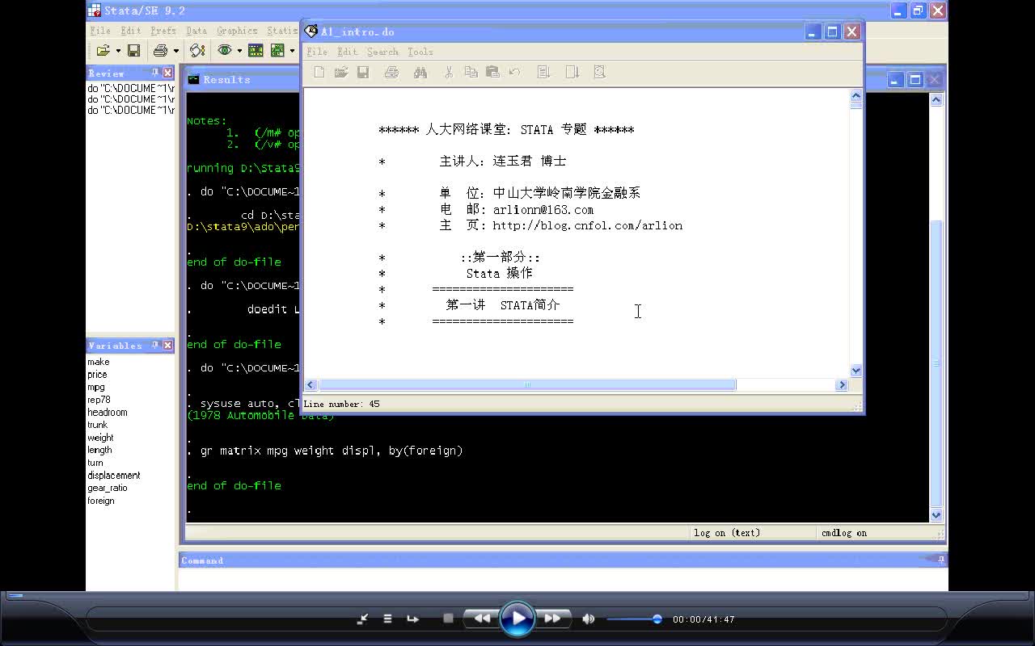Screen dimensions: 1035x646
Task: Open do-file editor Tools menu
Action: click(x=420, y=52)
